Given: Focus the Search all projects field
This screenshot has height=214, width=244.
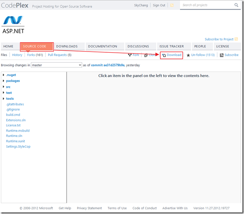Looking at the screenshot, I should [x=208, y=5].
